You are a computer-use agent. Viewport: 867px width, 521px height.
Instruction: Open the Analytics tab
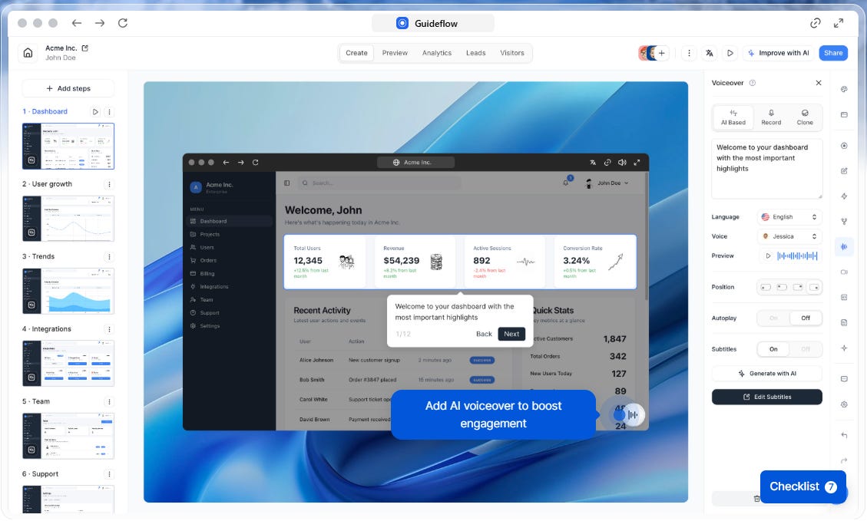437,53
